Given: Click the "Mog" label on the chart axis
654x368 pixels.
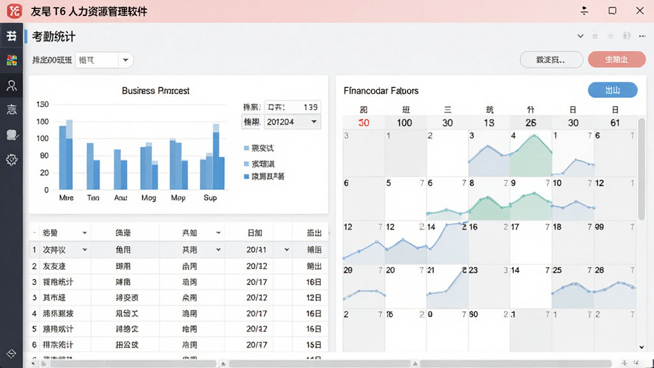Looking at the screenshot, I should [x=148, y=198].
